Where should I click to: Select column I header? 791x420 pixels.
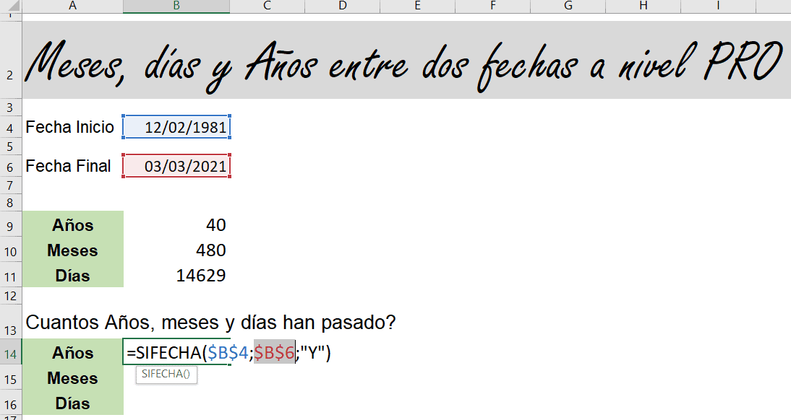pos(718,6)
